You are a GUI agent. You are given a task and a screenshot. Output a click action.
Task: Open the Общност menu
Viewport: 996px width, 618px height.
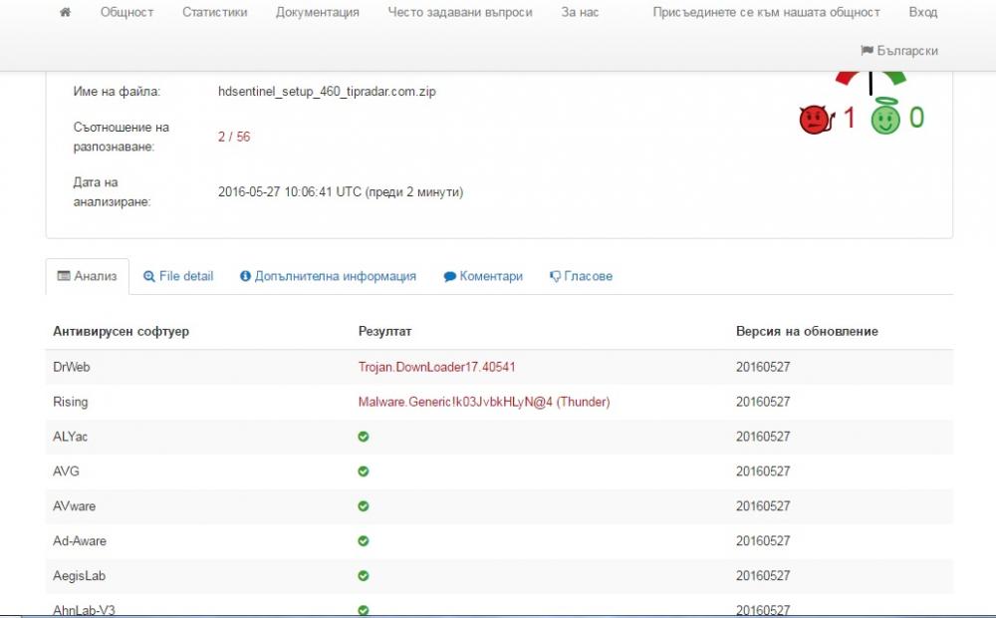(127, 12)
